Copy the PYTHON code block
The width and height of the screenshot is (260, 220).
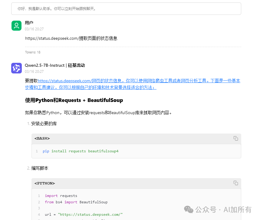pyautogui.click(x=235, y=183)
